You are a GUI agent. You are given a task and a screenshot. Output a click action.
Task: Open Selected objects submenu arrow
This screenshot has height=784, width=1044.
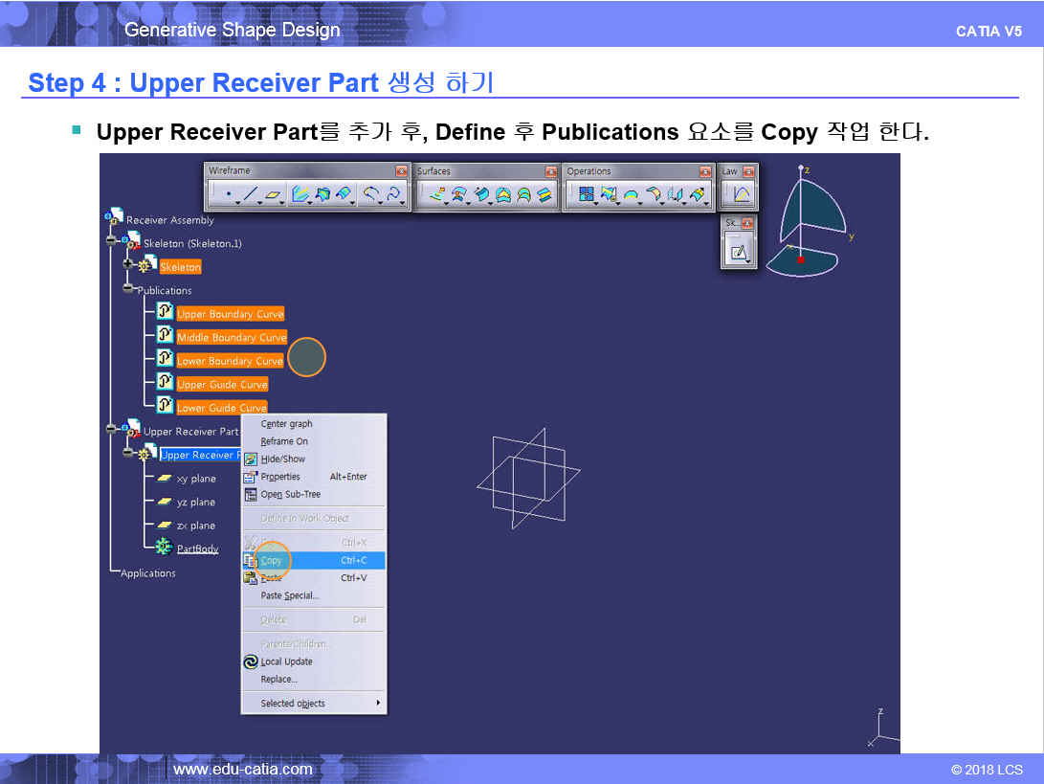click(x=378, y=704)
